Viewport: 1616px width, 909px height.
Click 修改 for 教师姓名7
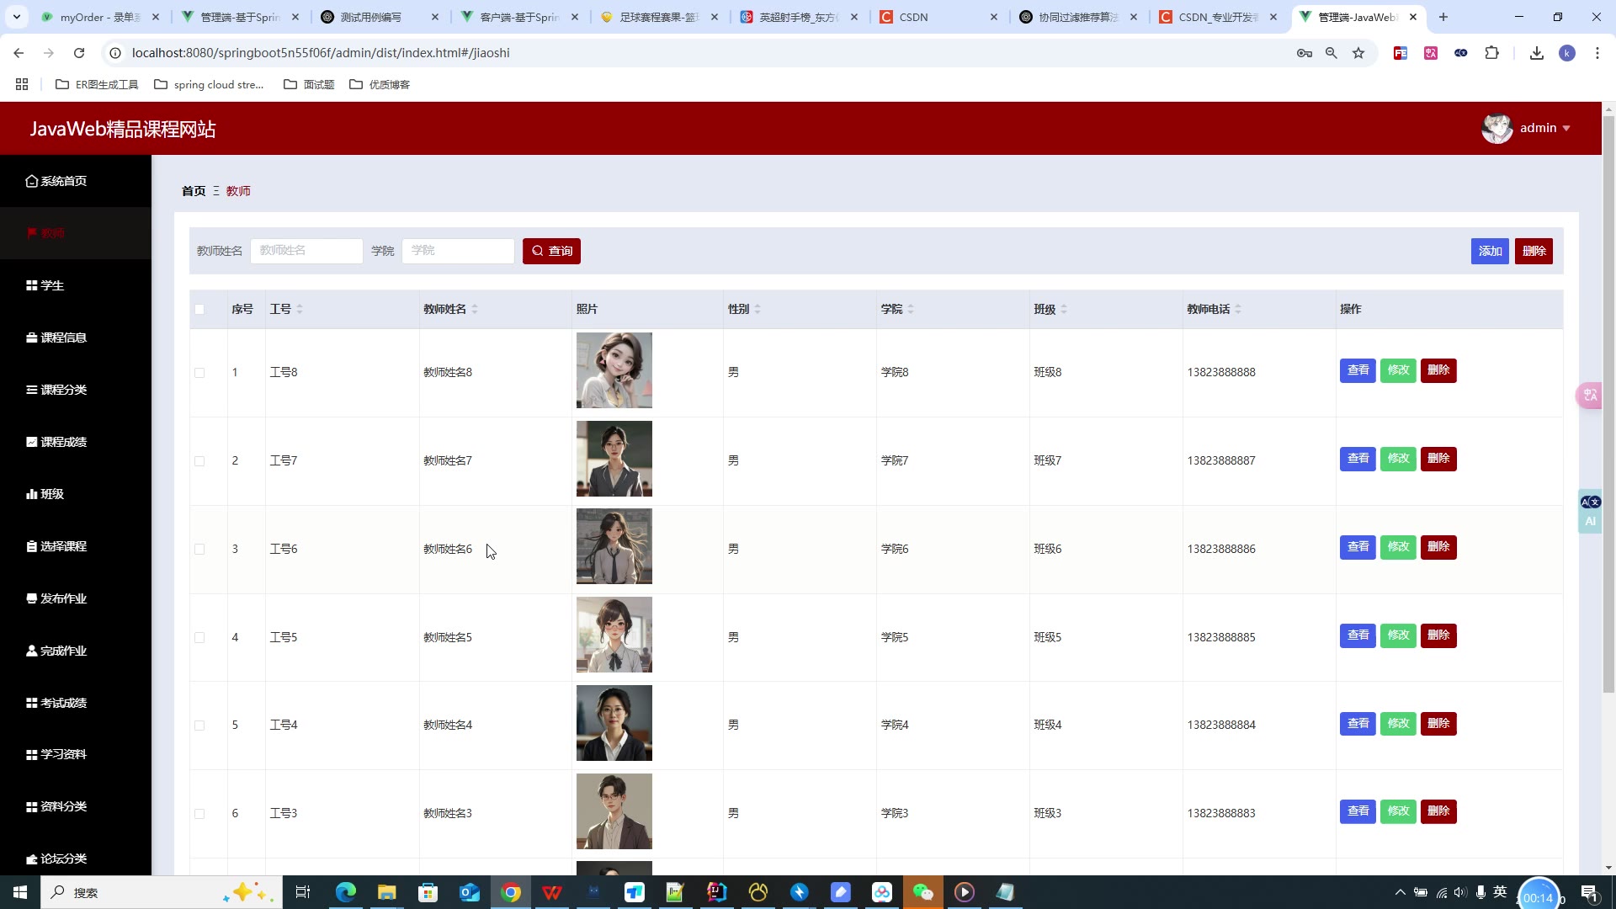coord(1398,459)
